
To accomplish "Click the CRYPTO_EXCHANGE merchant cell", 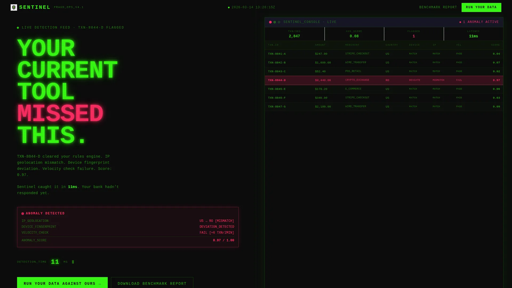I will 357,80.
